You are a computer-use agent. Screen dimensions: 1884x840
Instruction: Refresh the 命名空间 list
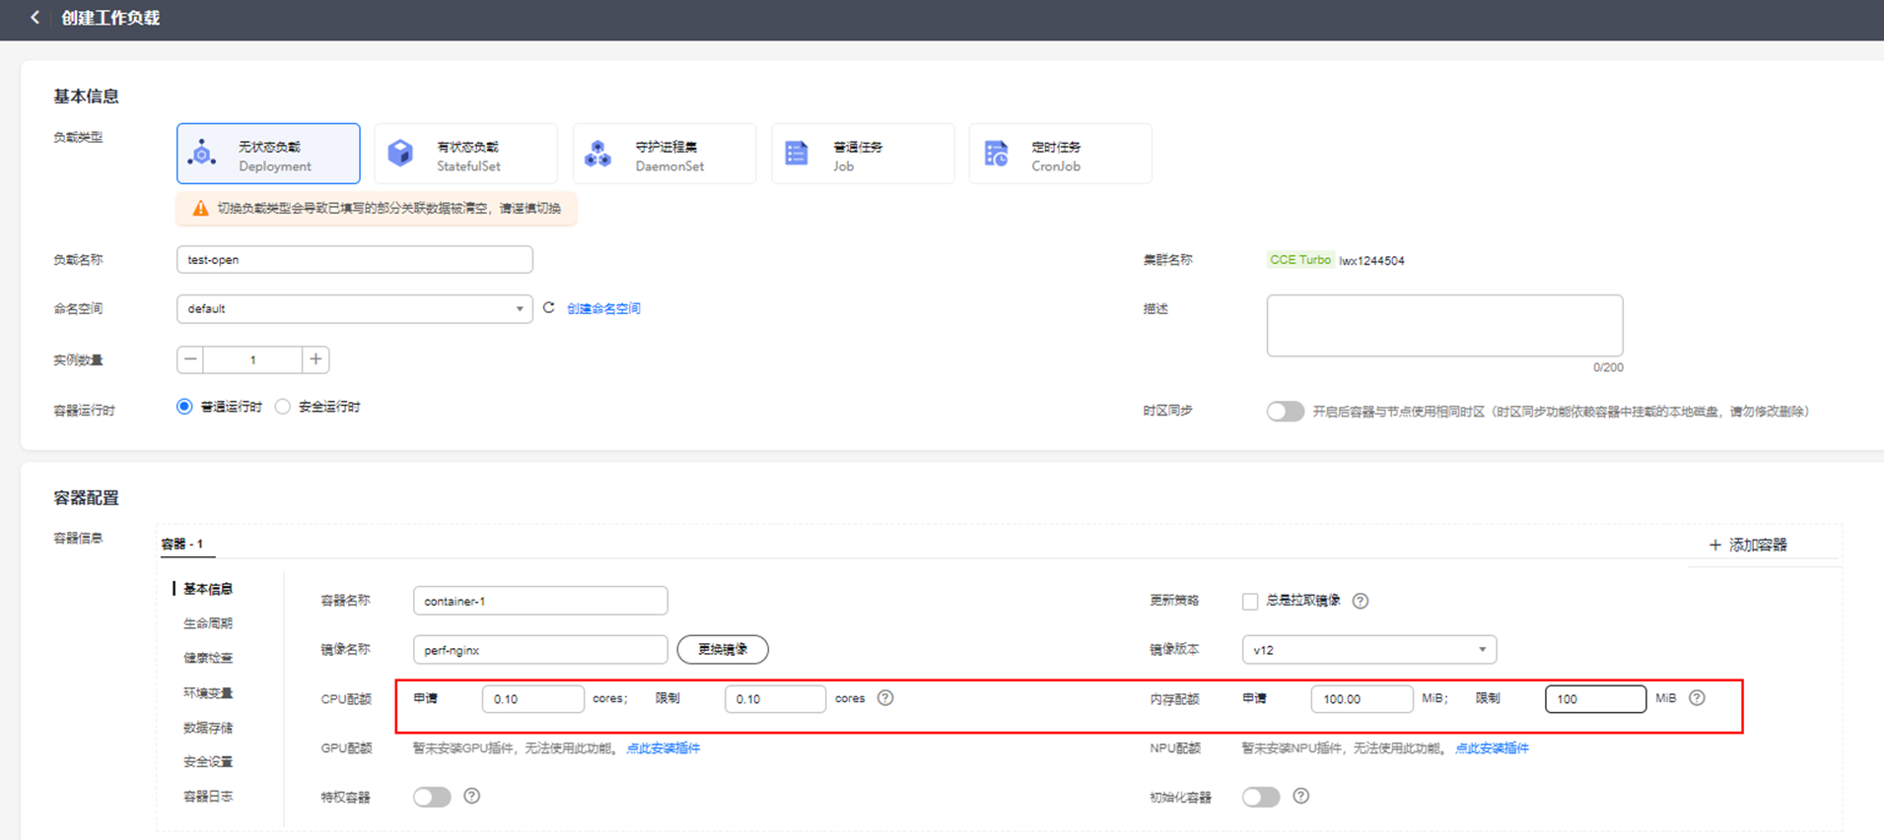click(x=549, y=308)
